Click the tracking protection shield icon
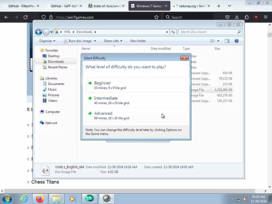The height and width of the screenshot is (204, 272). [44, 17]
